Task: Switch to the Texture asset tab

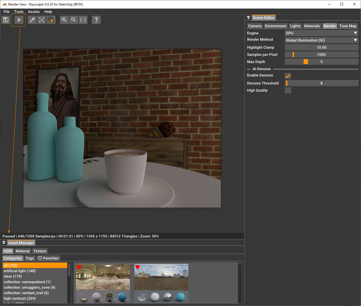Action: (40, 251)
